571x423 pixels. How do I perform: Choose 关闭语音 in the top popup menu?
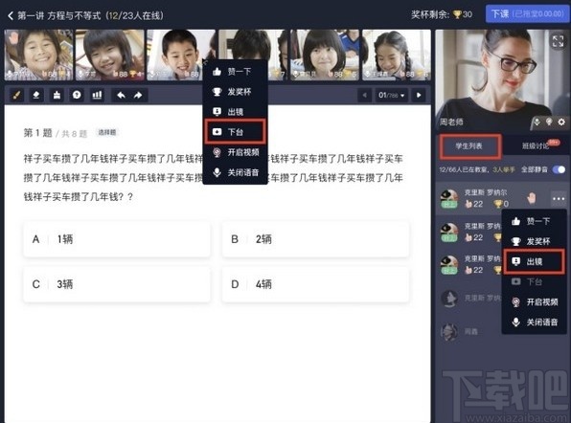(x=236, y=172)
